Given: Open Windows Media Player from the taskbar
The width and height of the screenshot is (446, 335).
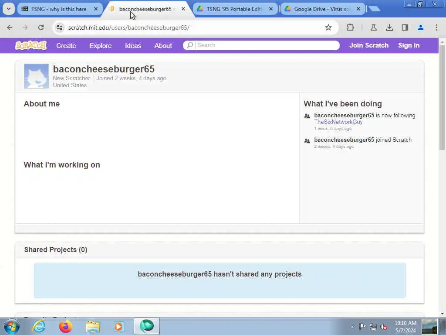Looking at the screenshot, I should [x=119, y=326].
